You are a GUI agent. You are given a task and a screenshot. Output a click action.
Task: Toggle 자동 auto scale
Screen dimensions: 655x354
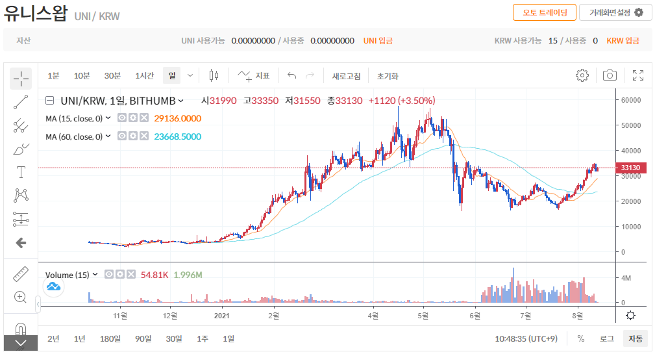(636, 338)
